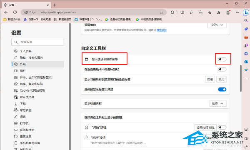Open 侧栏 settings section
Viewport: 250px width, 150px height.
tap(37, 71)
